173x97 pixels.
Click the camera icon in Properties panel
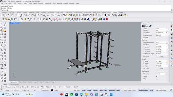(143, 26)
